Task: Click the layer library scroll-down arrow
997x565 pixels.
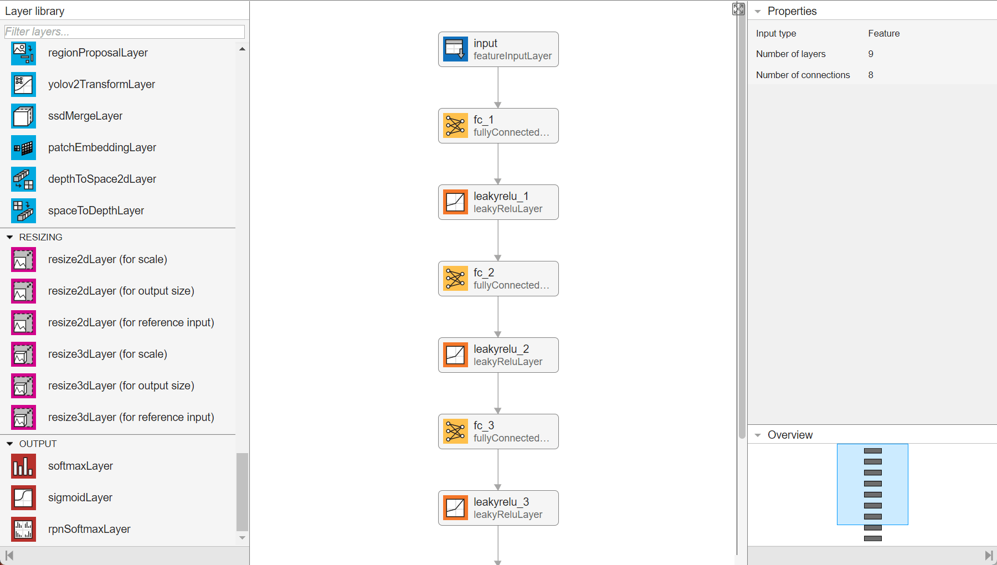Action: [x=242, y=538]
